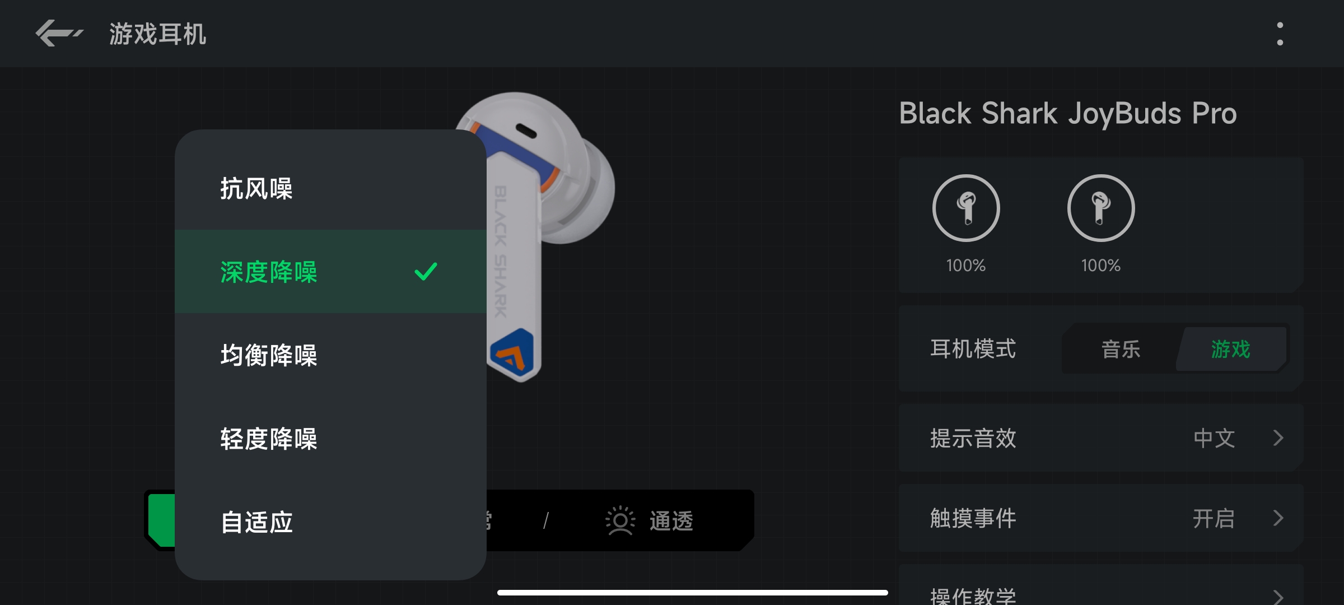Tap the right earbud battery icon
Screen dimensions: 1344x605
[1100, 208]
